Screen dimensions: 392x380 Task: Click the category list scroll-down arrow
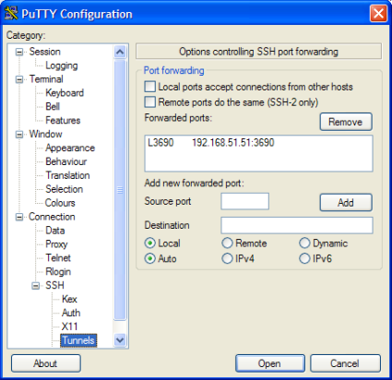tap(120, 340)
